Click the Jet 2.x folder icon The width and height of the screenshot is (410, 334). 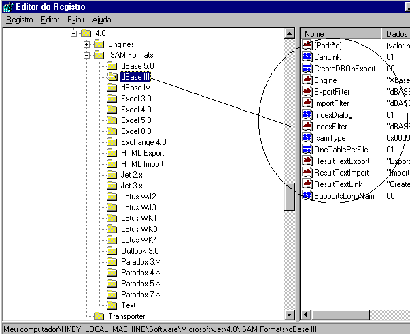click(112, 175)
